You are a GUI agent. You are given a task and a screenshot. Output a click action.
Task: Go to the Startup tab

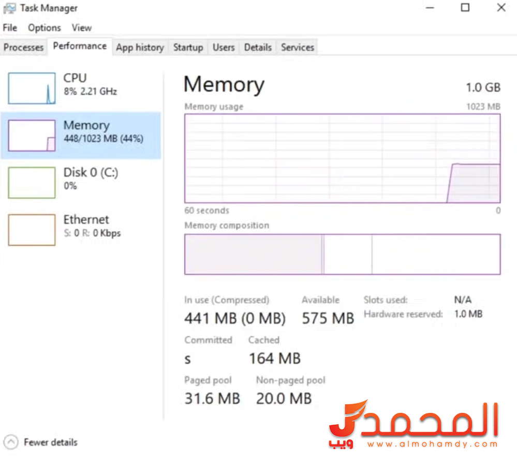[x=188, y=48]
